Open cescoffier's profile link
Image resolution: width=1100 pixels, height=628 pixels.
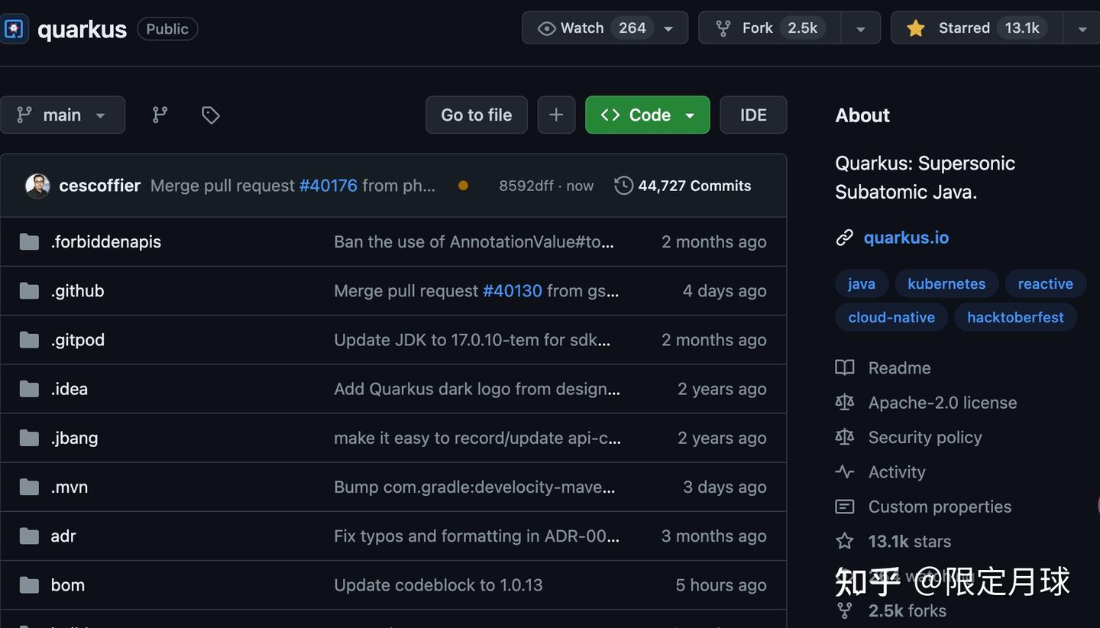coord(100,186)
